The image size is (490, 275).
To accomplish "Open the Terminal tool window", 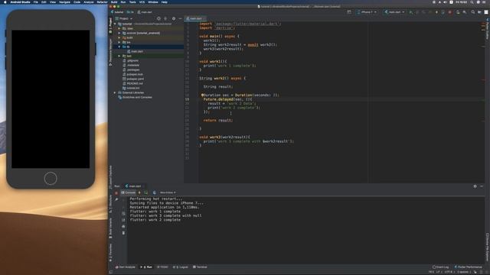I will pyautogui.click(x=200, y=267).
